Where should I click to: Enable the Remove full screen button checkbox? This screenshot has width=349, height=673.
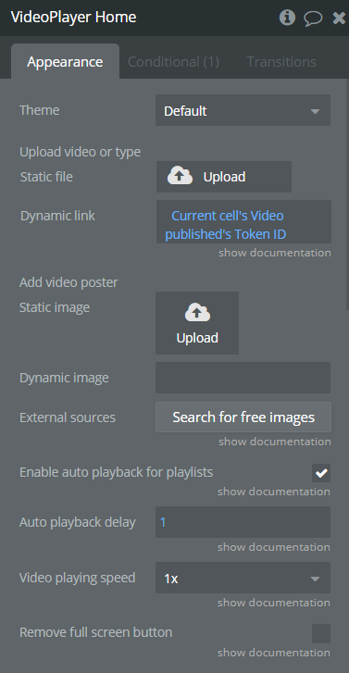321,633
